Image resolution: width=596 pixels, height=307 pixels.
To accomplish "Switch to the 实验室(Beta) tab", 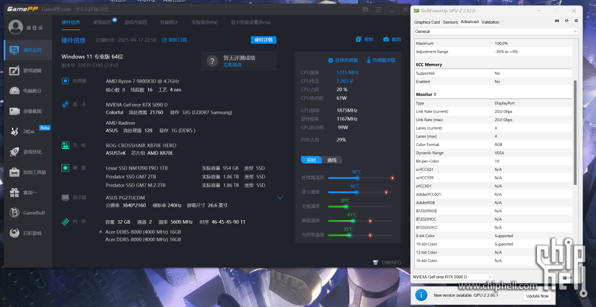I will [x=204, y=22].
